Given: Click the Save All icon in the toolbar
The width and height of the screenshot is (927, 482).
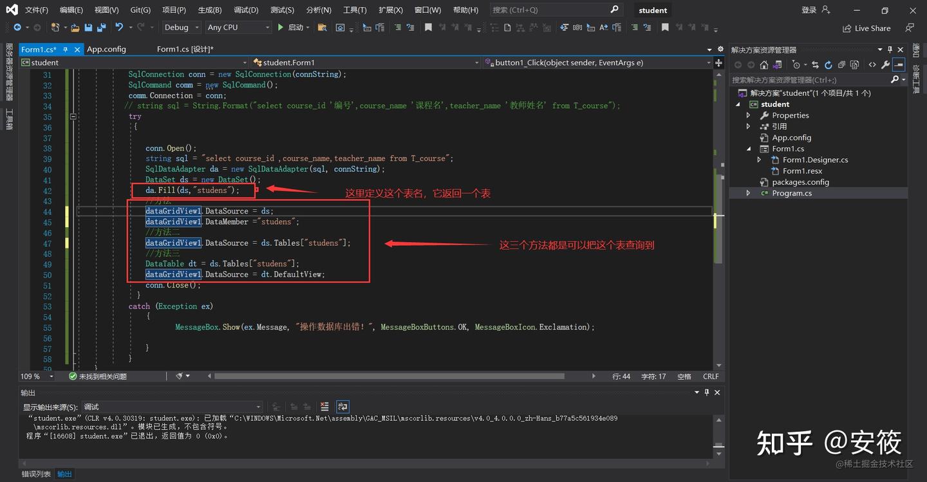Looking at the screenshot, I should click(100, 28).
